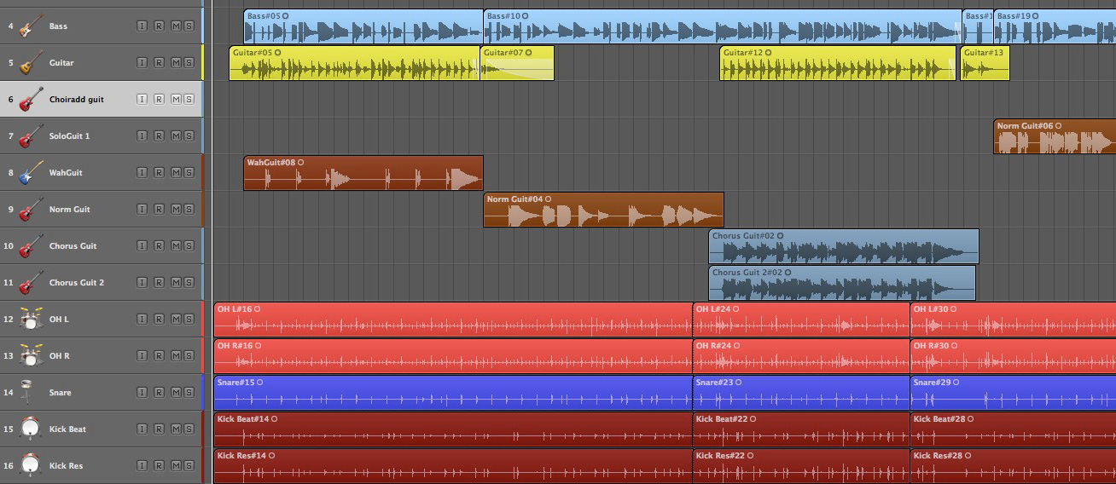The width and height of the screenshot is (1116, 484).
Task: Click the SoloGuit 1 track guitar icon
Action: tap(32, 136)
